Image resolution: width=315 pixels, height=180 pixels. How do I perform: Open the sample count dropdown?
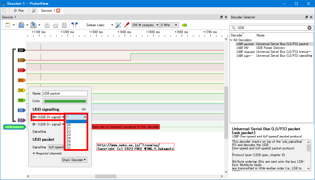click(145, 25)
